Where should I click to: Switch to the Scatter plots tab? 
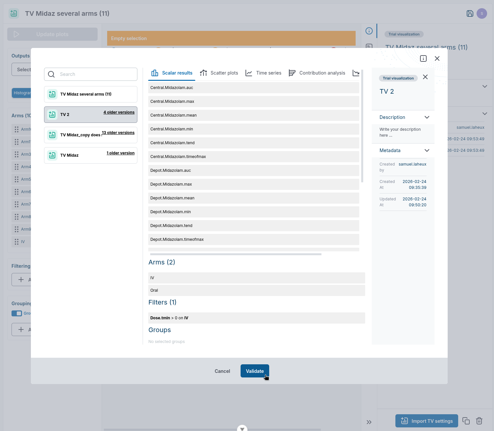pyautogui.click(x=219, y=73)
